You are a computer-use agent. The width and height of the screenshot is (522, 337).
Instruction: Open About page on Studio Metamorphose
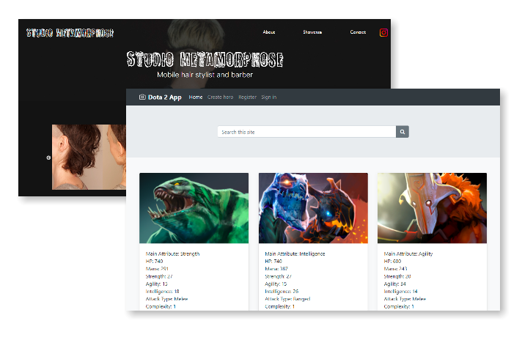click(x=268, y=32)
